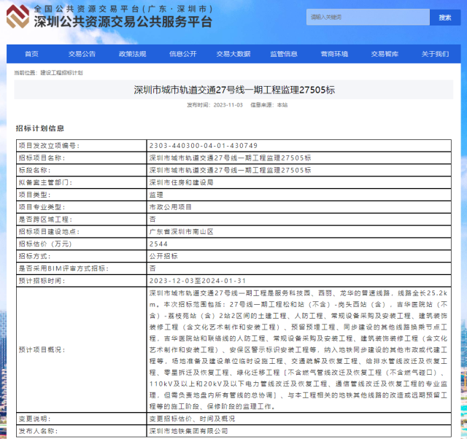Click the project number 2303-440300-04-01-430749
The image size is (467, 439).
[x=204, y=146]
